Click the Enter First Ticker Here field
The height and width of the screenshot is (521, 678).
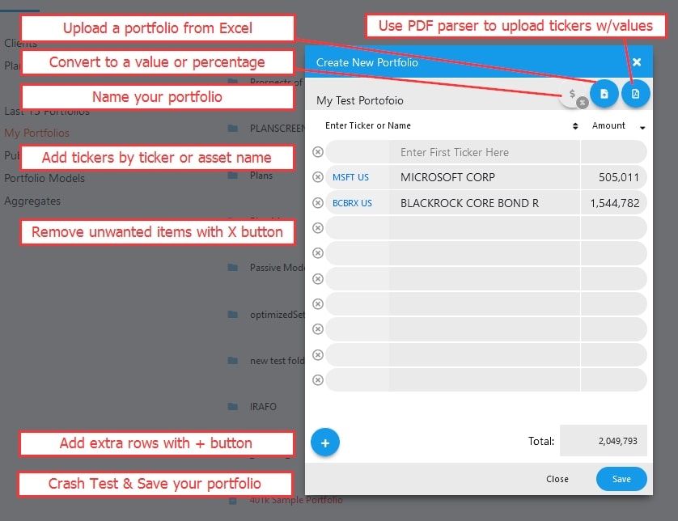[x=484, y=152]
